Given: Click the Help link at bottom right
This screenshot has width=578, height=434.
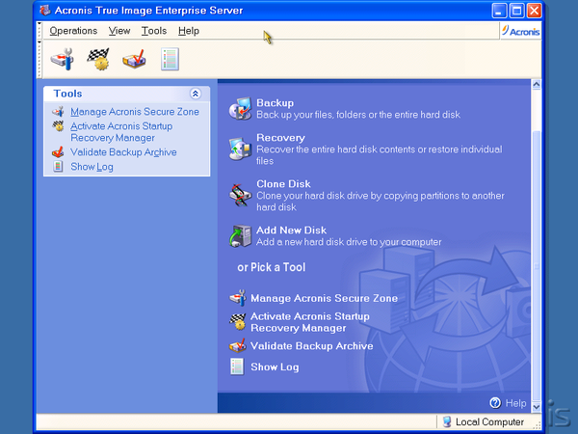Looking at the screenshot, I should point(515,403).
